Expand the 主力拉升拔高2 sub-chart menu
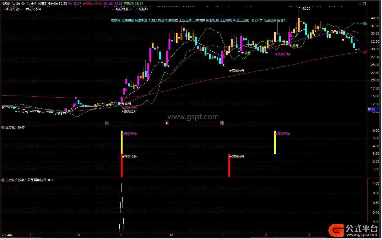Image resolution: width=382 pixels, height=239 pixels. point(3,180)
